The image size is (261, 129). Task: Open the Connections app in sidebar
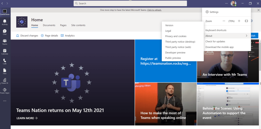click(5, 12)
